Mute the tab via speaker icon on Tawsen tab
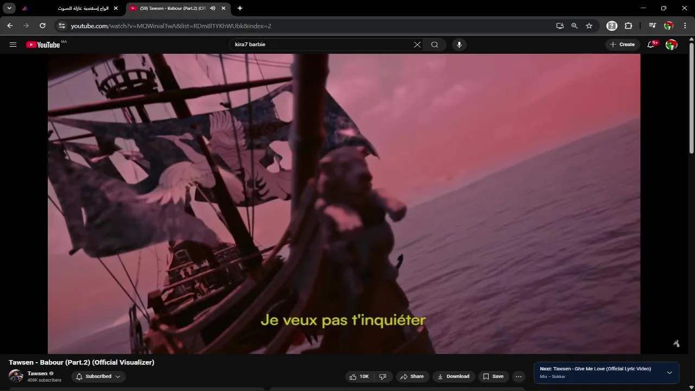Image resolution: width=695 pixels, height=391 pixels. pos(213,8)
